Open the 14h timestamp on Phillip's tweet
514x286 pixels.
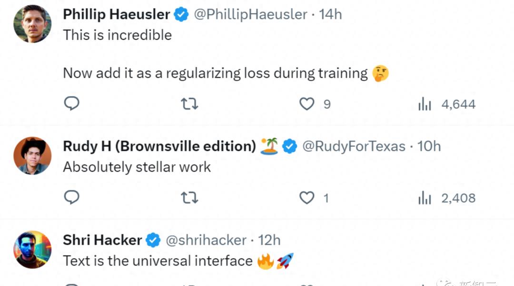pos(330,14)
